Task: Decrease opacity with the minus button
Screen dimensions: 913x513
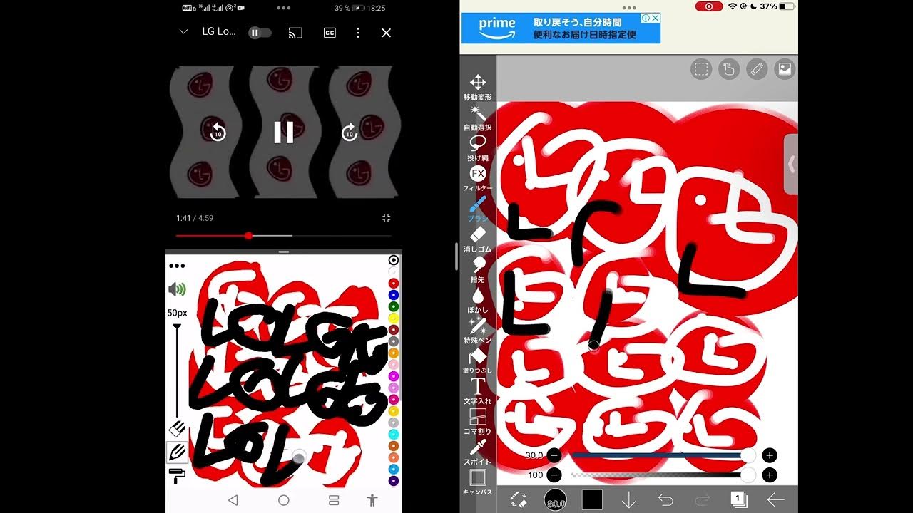Action: [x=554, y=475]
